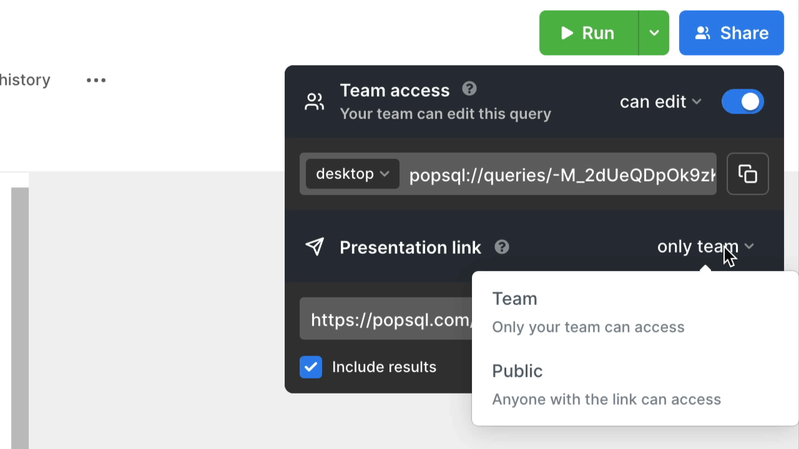Click the blue Share button

click(732, 33)
